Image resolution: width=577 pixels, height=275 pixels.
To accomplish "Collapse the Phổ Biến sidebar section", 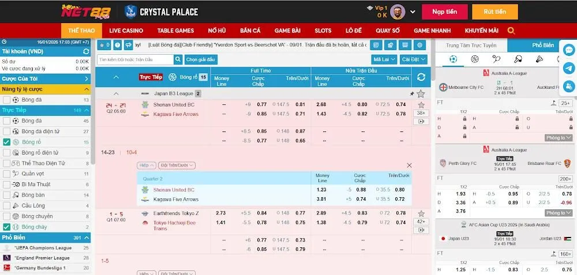I will (x=87, y=238).
